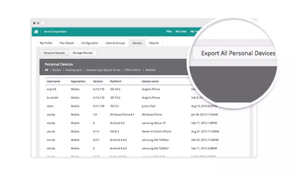Click date Feb 27, 2015 12:28PM

point(205,140)
